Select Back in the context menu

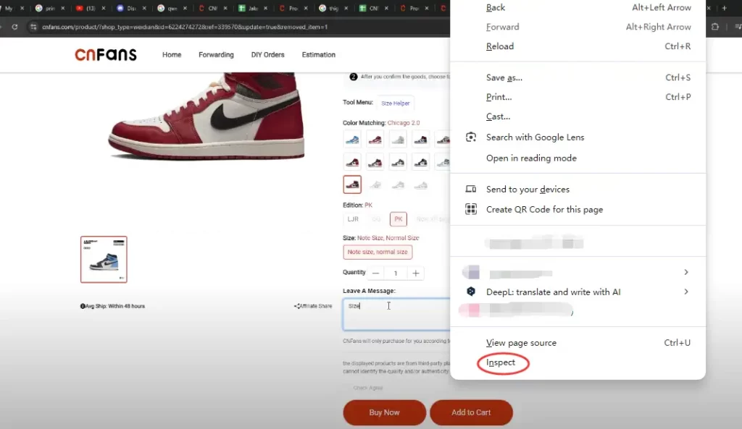[578, 7]
